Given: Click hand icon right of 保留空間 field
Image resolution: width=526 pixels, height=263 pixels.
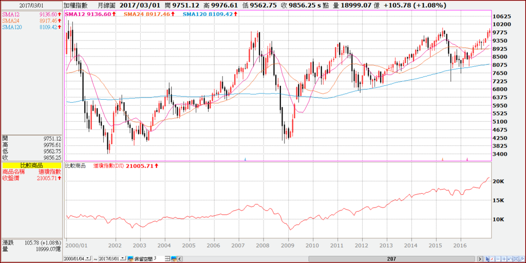Looking at the screenshot, I should coord(174,259).
